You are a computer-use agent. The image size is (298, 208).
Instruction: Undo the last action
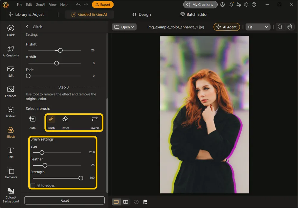pos(78,4)
